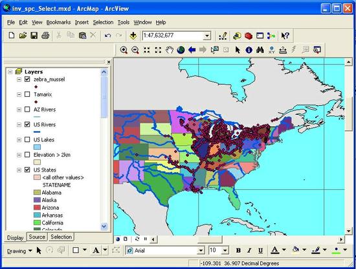The width and height of the screenshot is (356, 269).
Task: Select the Zoom Out tool
Action: pos(135,50)
